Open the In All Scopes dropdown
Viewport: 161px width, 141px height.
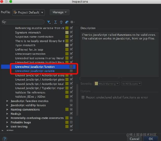tap(131, 84)
